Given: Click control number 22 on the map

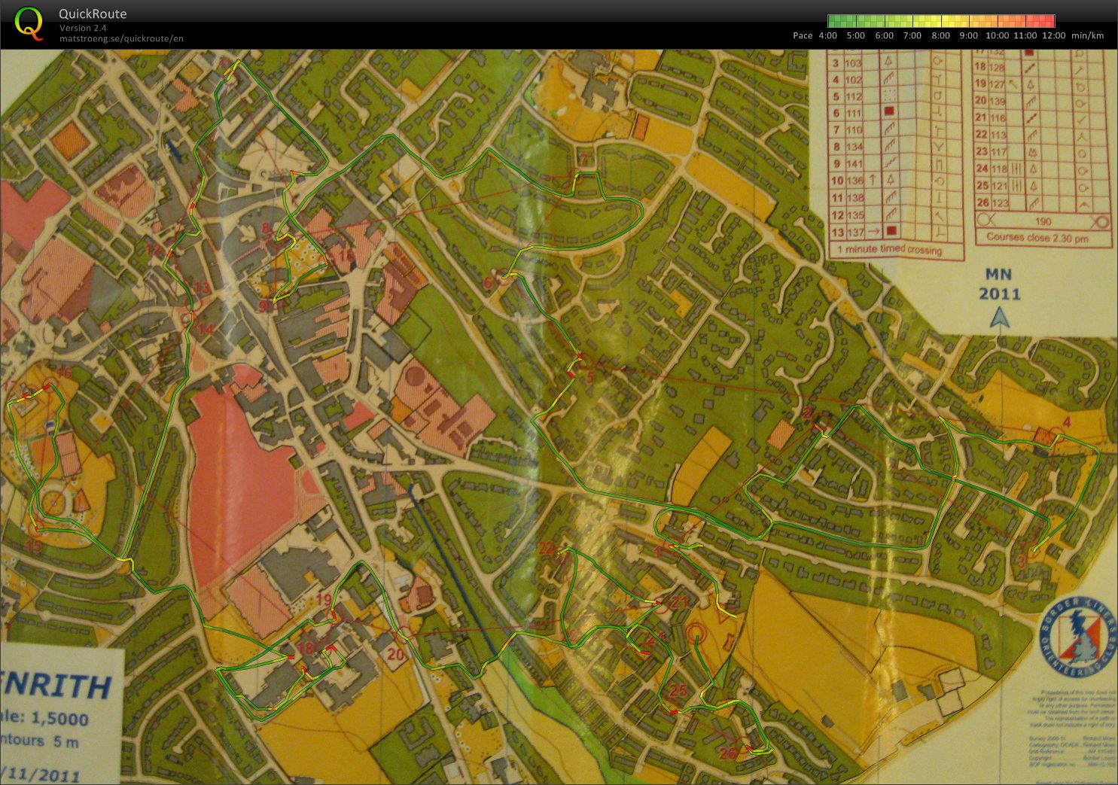Looking at the screenshot, I should tap(547, 547).
